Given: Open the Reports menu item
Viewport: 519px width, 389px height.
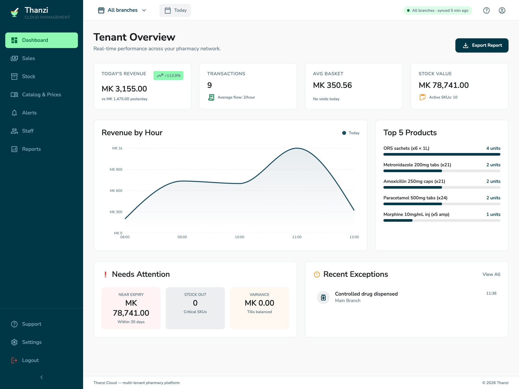Looking at the screenshot, I should click(x=42, y=149).
